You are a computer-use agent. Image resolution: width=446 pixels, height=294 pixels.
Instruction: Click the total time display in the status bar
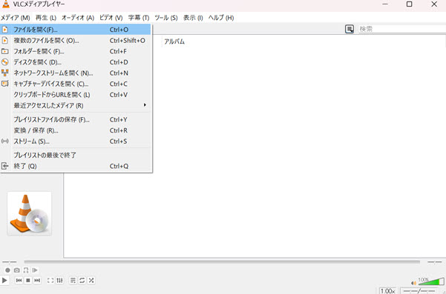[x=419, y=291]
